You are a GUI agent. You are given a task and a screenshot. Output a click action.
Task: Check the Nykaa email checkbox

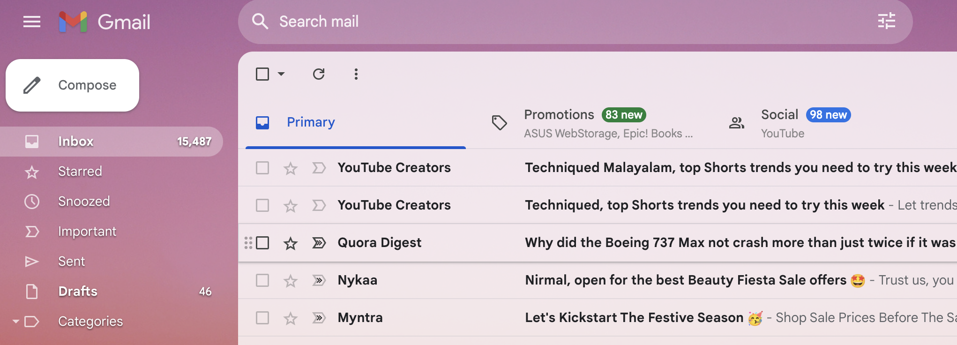(262, 280)
